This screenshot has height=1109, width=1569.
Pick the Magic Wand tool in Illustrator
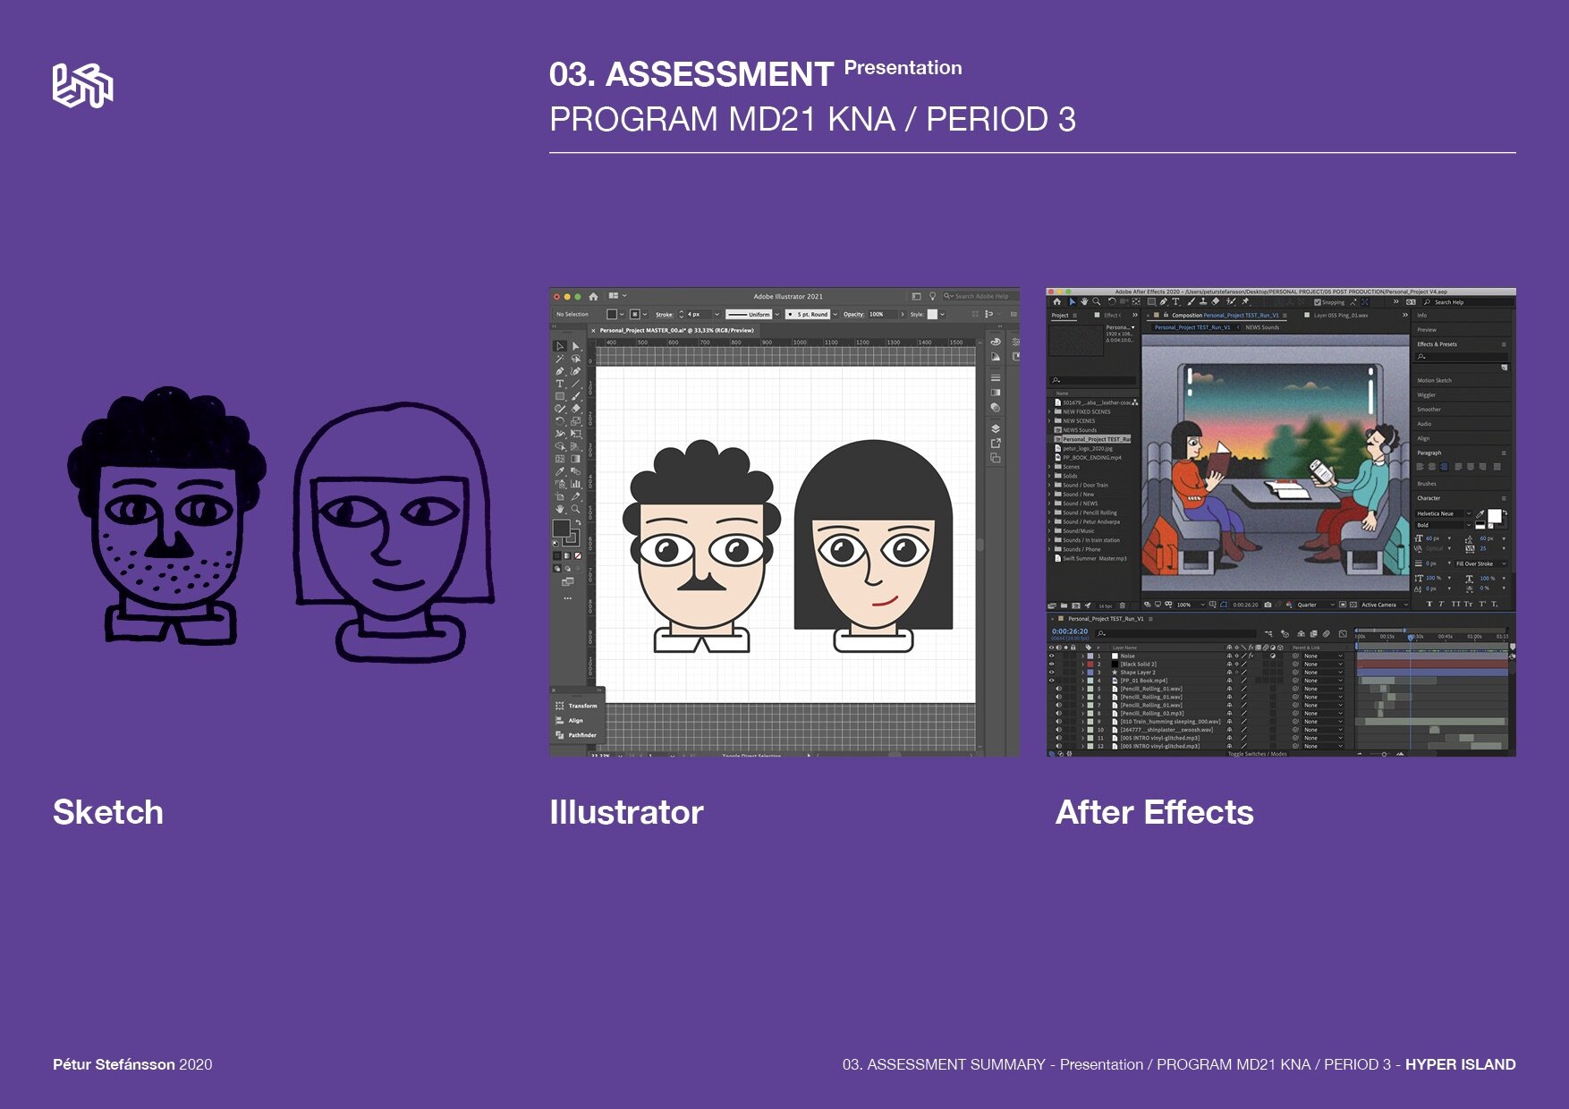(559, 360)
